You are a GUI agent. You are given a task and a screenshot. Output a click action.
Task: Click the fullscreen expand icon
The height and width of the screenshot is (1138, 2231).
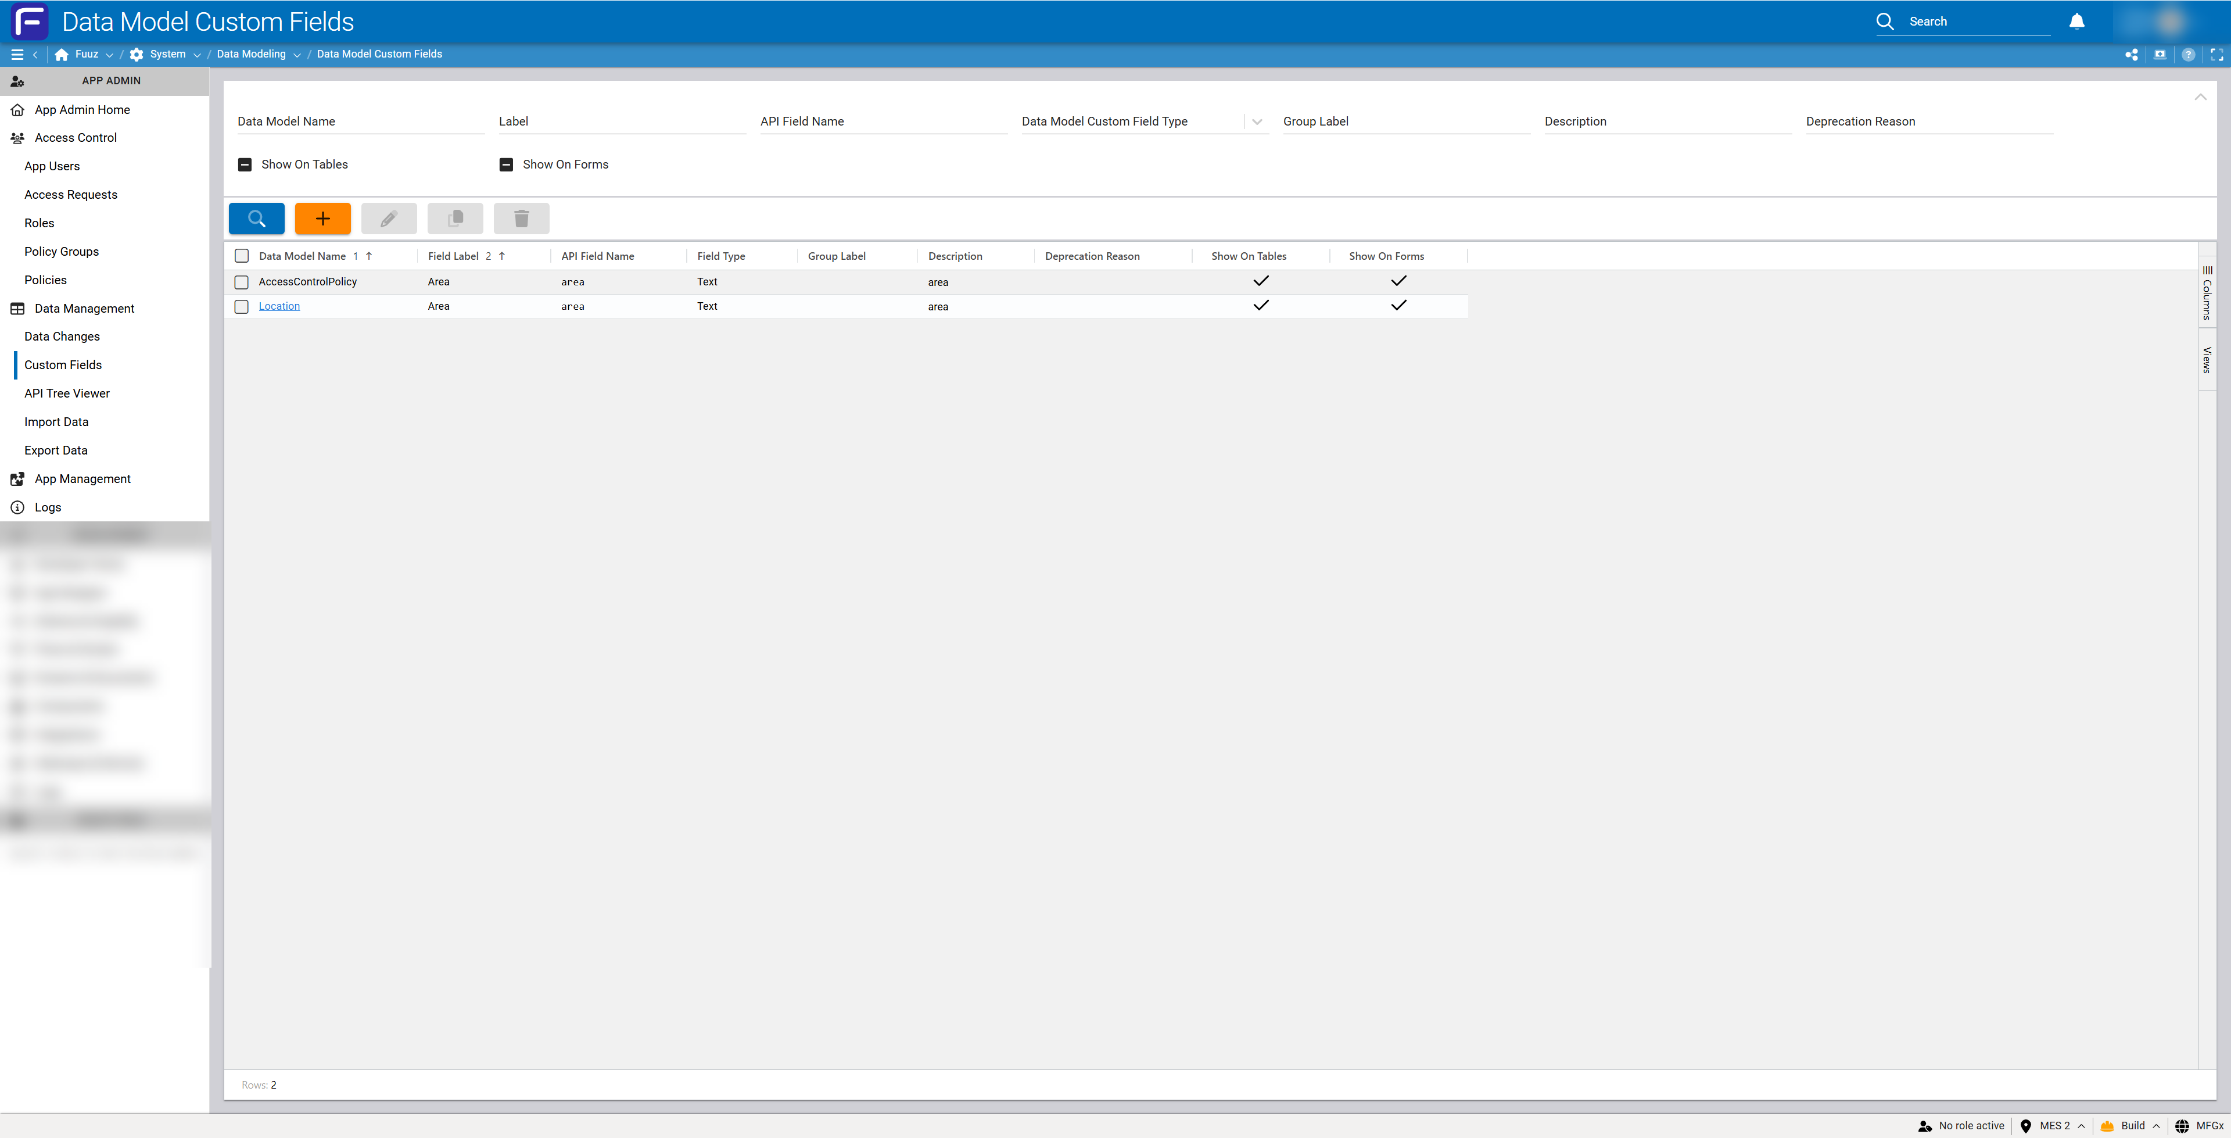click(2216, 55)
